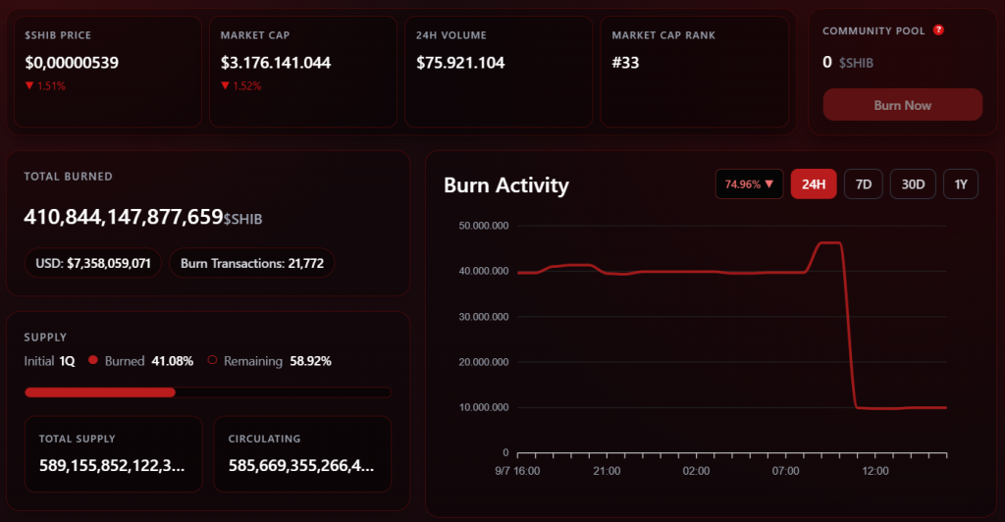Click the 07:00 time axis label
Image resolution: width=1005 pixels, height=522 pixels.
(786, 471)
